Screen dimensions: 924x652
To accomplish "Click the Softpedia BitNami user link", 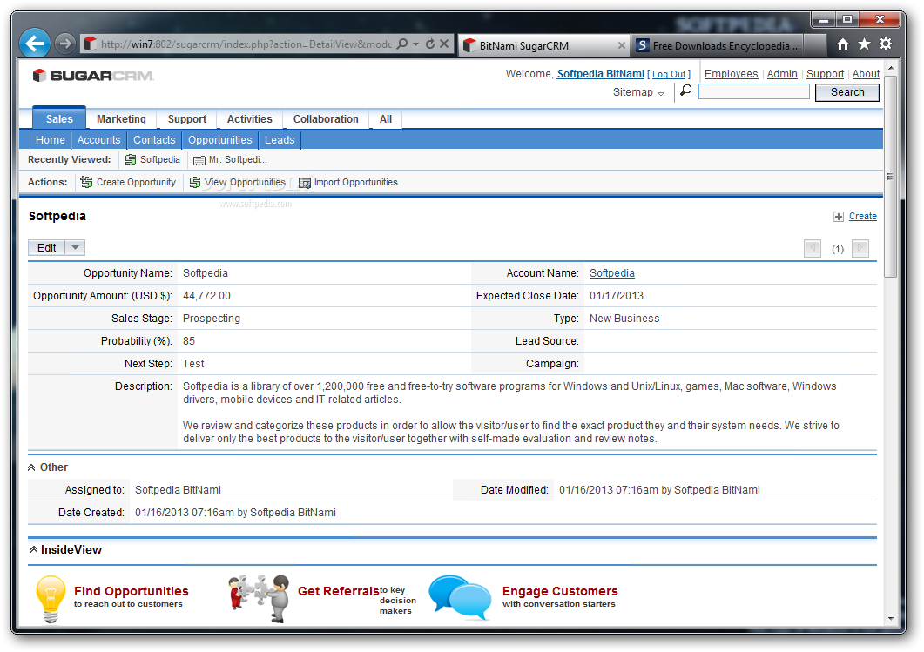I will 601,74.
